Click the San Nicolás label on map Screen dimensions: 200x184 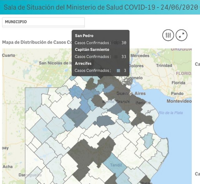[x=55, y=63]
